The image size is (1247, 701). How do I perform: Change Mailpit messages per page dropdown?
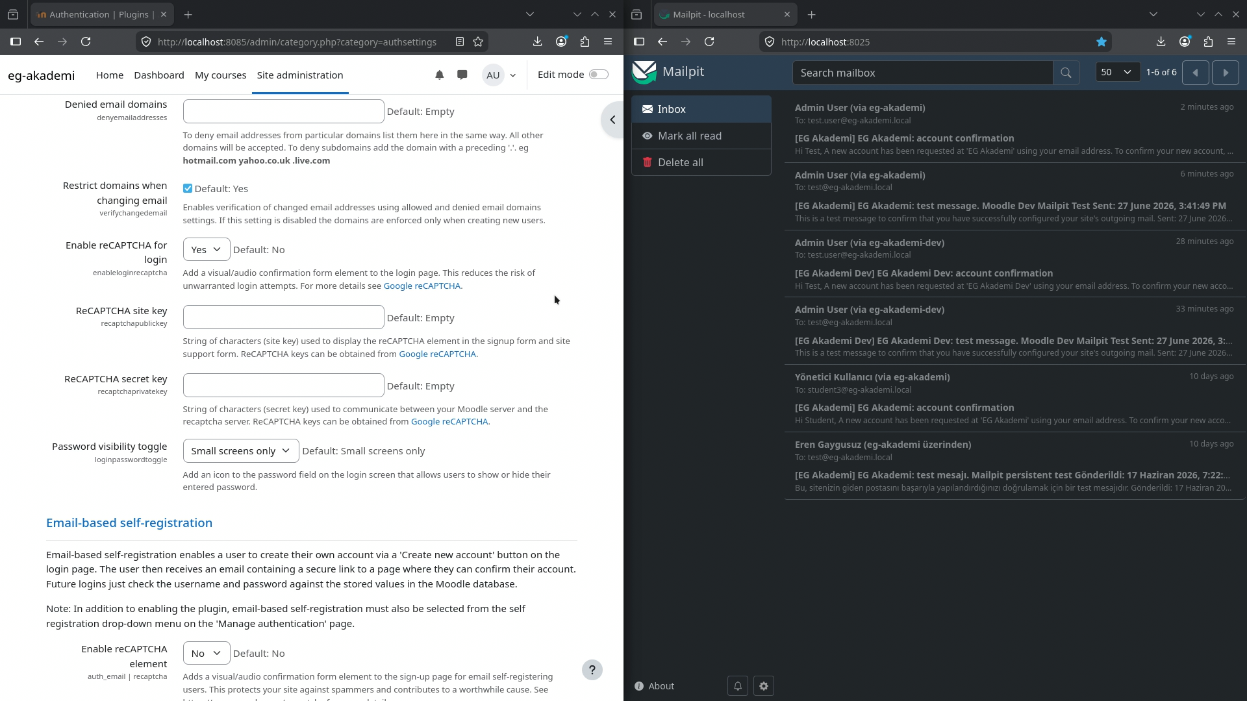tap(1117, 73)
